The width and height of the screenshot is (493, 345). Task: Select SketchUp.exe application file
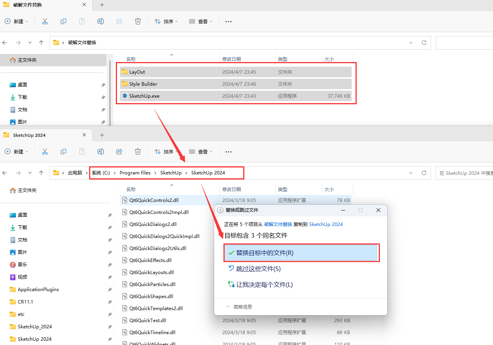pos(236,96)
